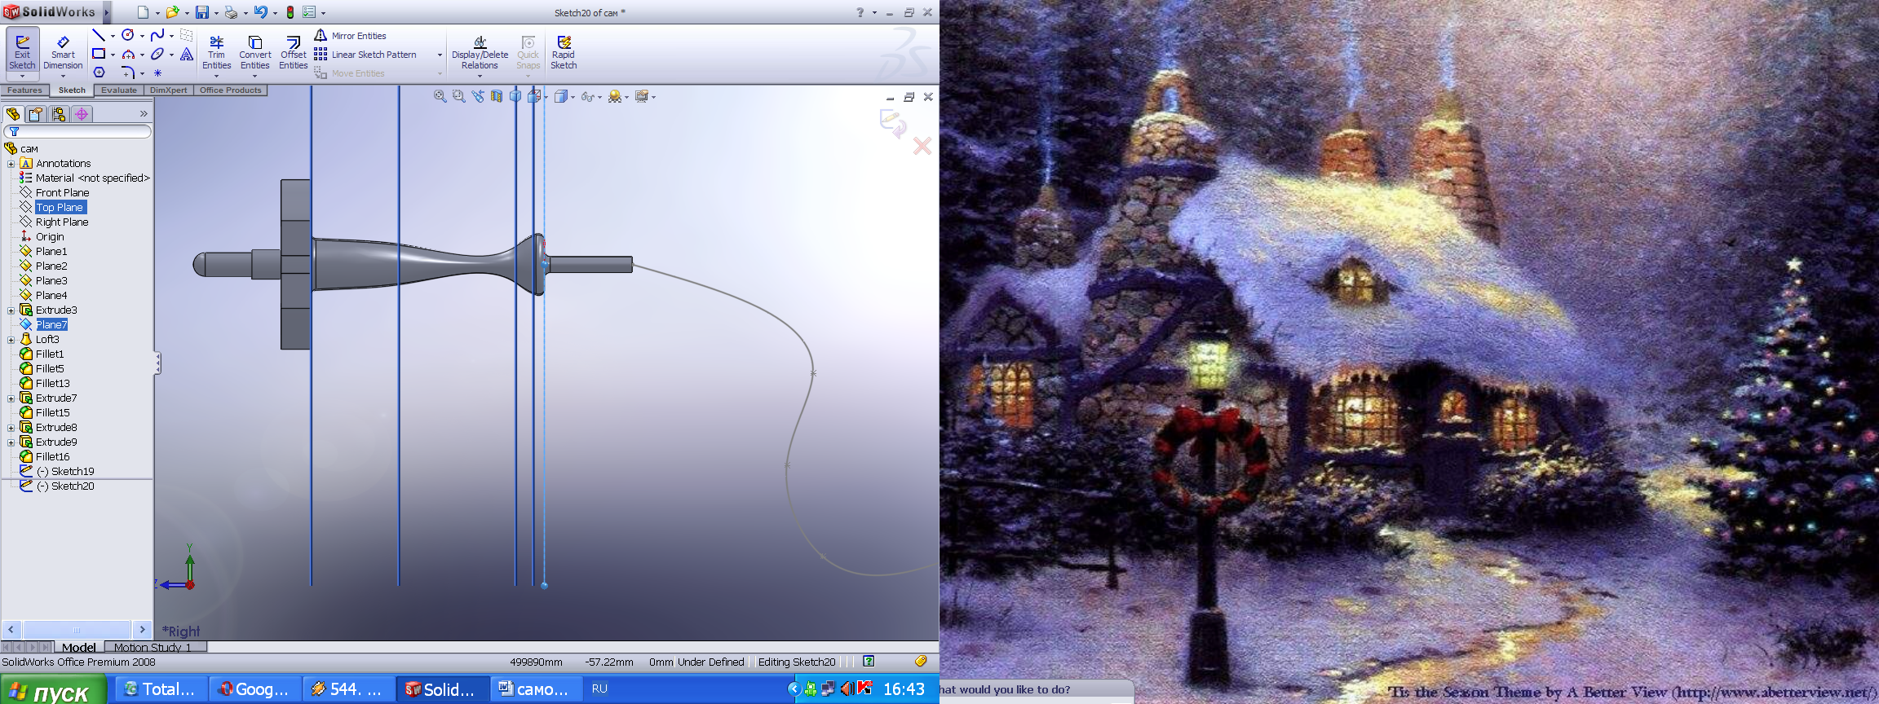The height and width of the screenshot is (704, 1879).
Task: Expand the SolidWorks menu arrow
Action: (x=106, y=12)
